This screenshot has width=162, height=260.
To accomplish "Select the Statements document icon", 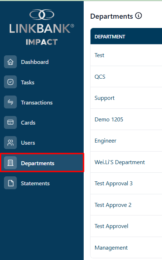I will tap(10, 183).
